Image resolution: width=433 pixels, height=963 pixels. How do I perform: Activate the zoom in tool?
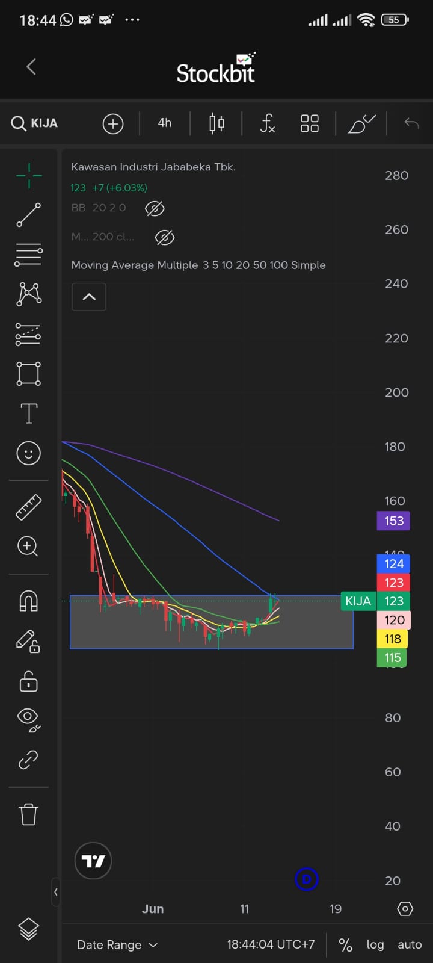(x=28, y=547)
